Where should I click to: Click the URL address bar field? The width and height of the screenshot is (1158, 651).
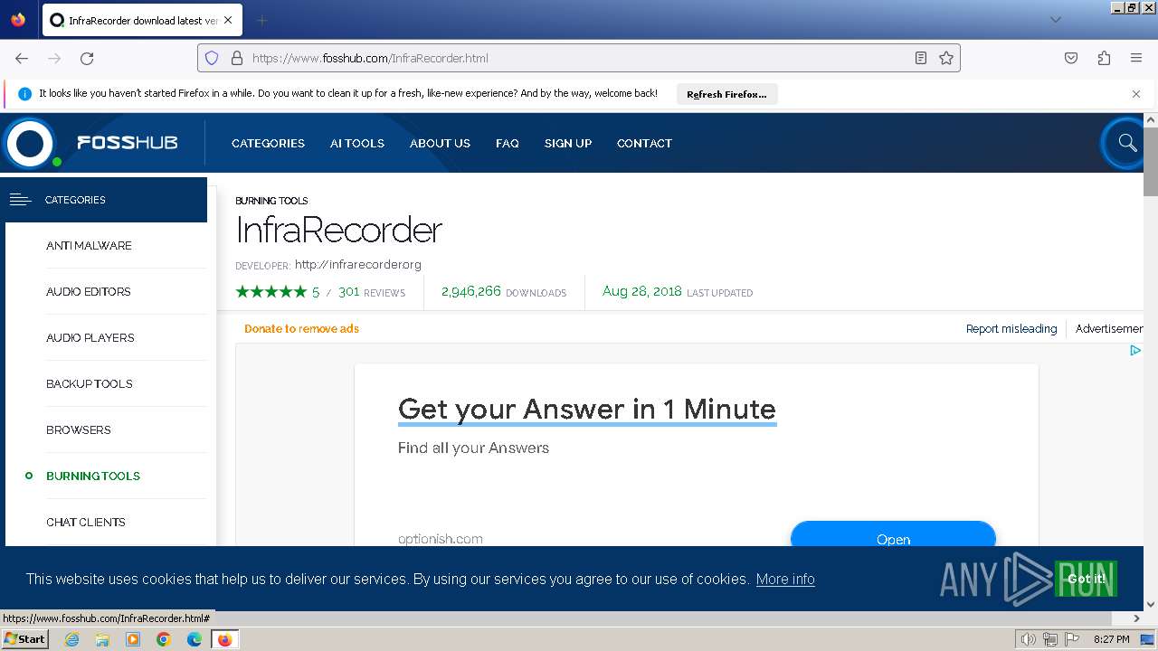(579, 58)
